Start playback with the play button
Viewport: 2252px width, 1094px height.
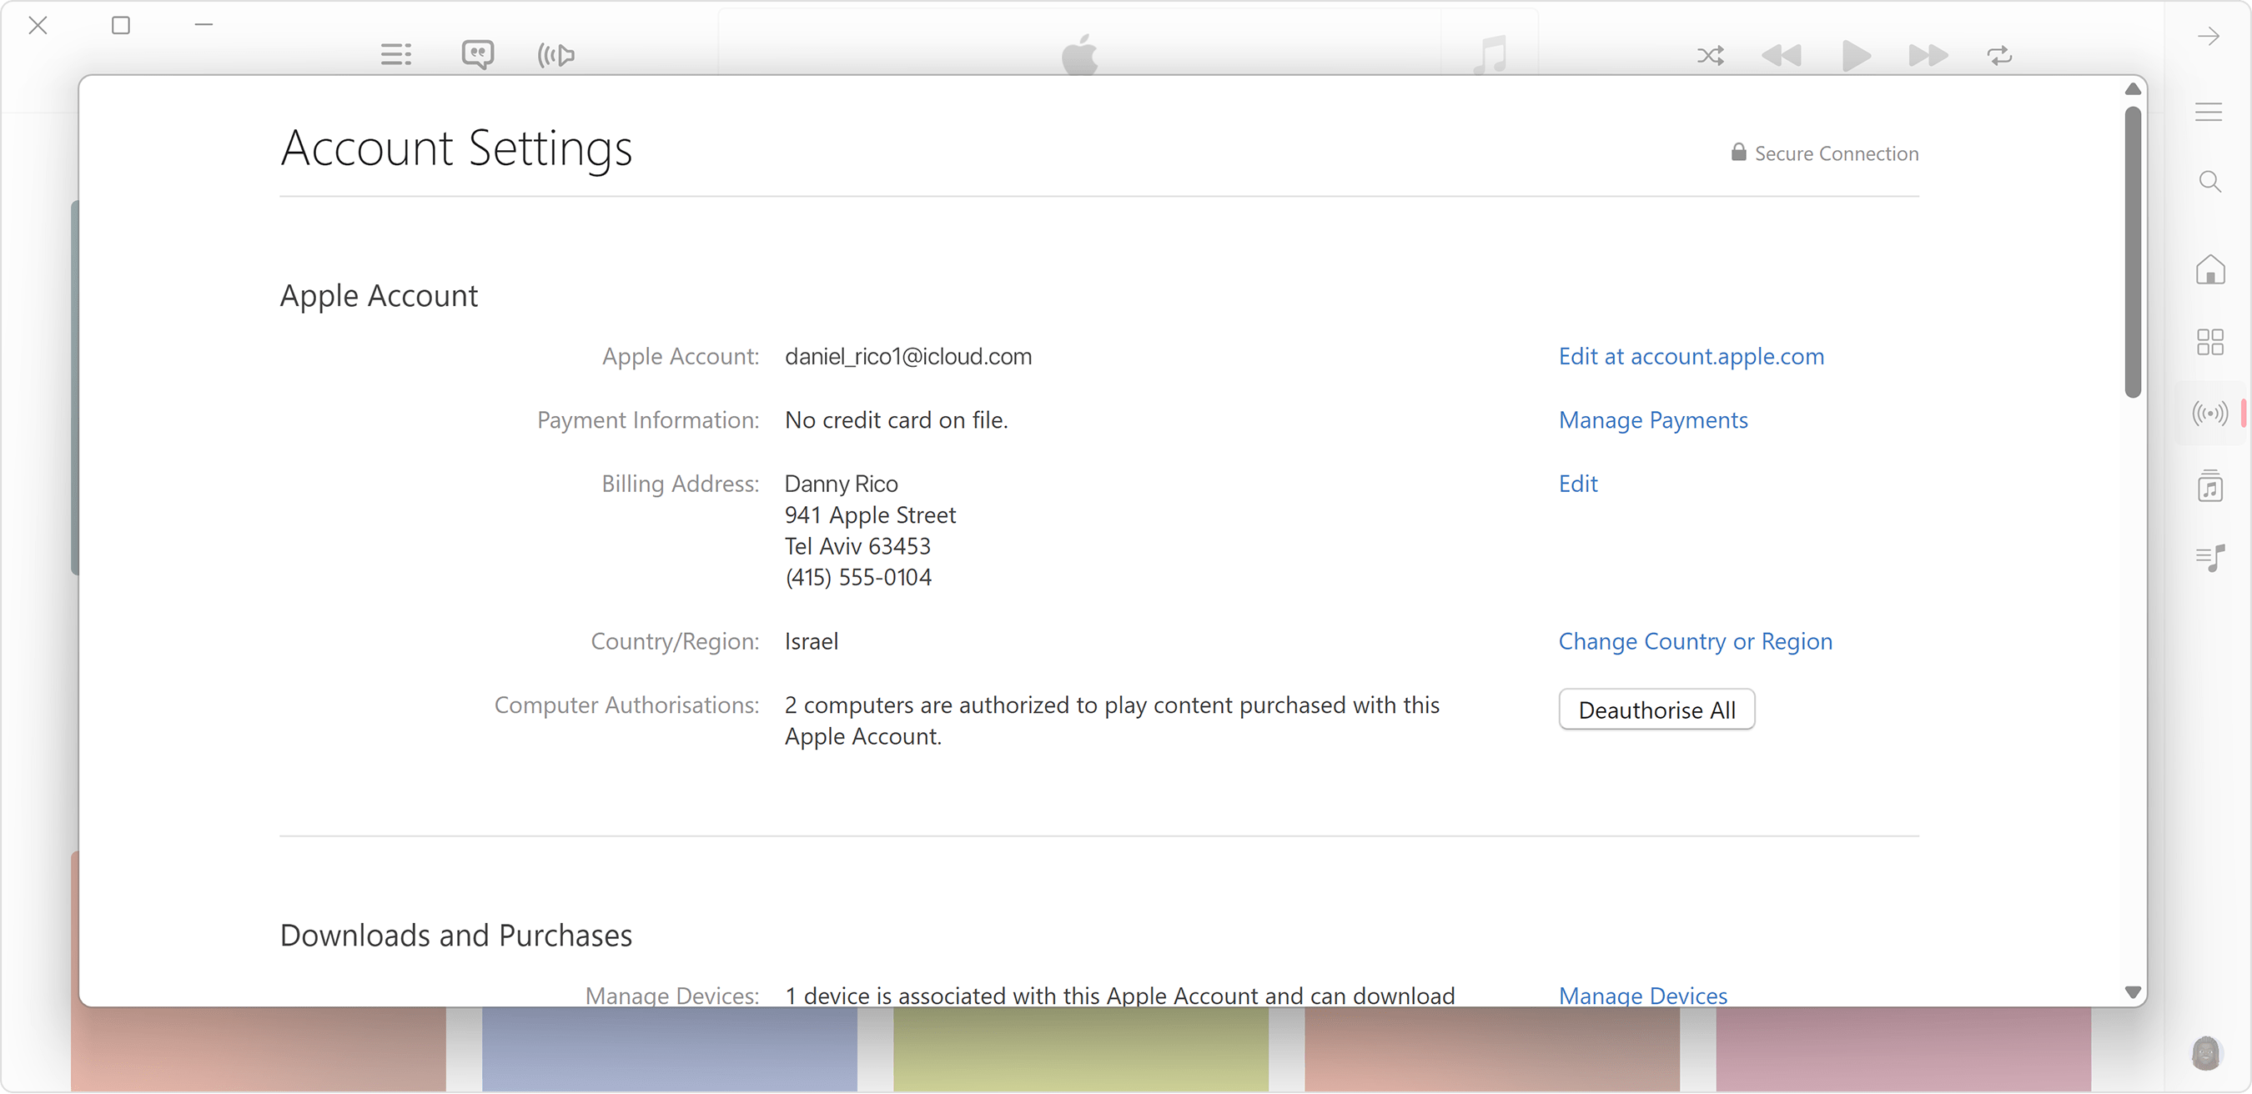click(1855, 56)
